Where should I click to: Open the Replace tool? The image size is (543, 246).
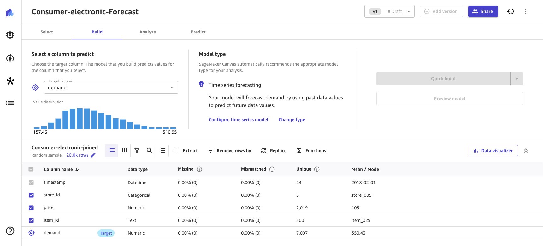pyautogui.click(x=274, y=151)
